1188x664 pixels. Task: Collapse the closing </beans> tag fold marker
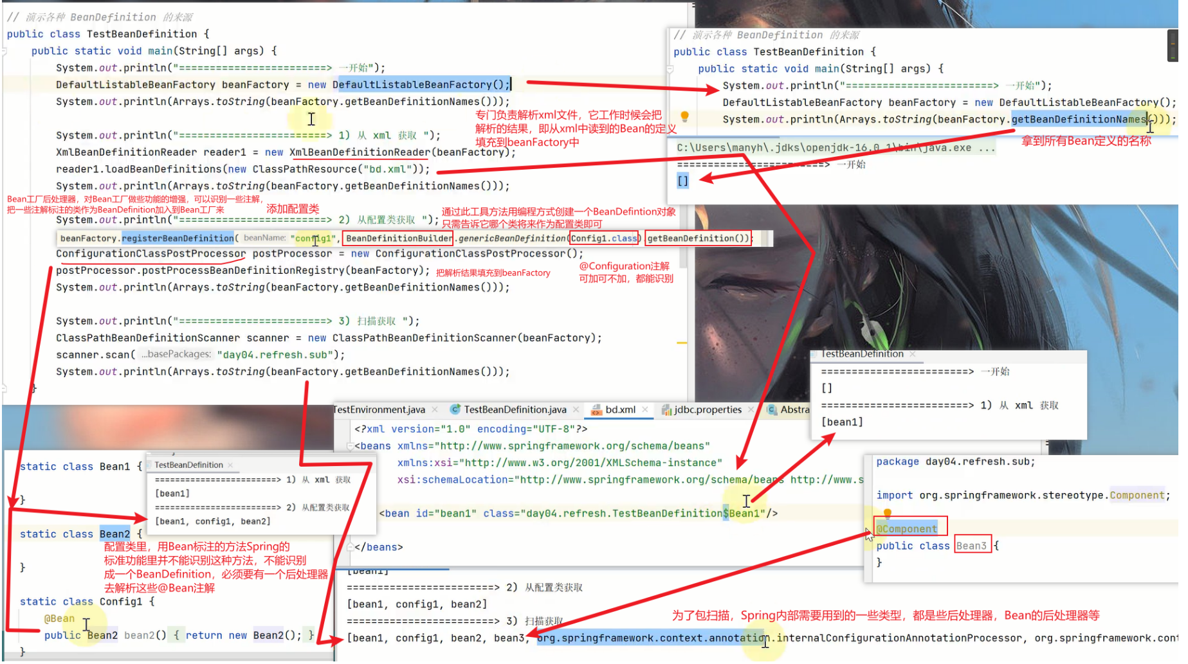350,548
